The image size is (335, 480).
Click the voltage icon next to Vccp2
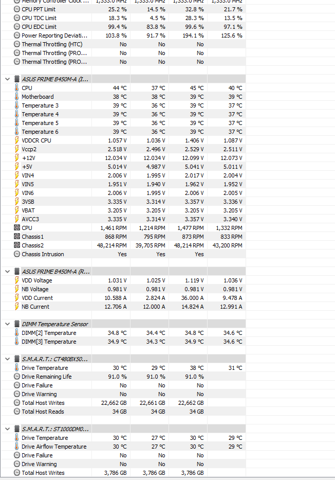tap(17, 149)
